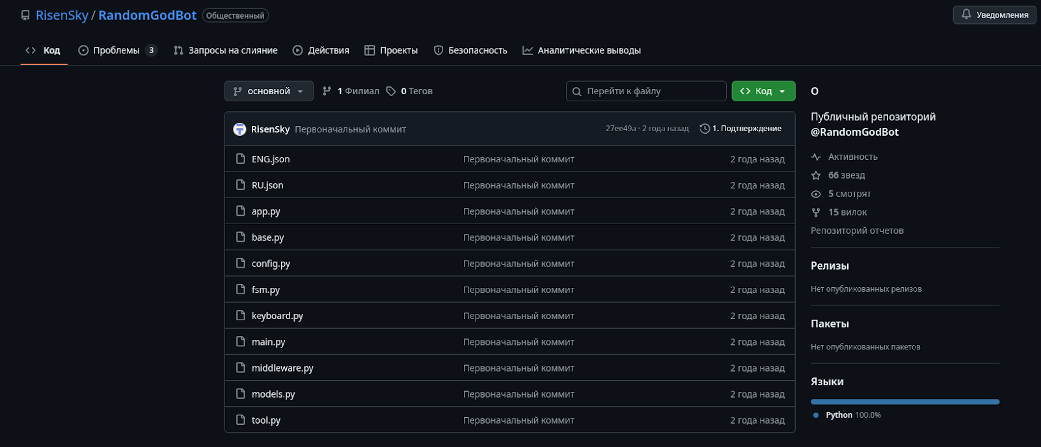
Task: Click the fork icon beside 15 вилок
Action: click(x=816, y=212)
